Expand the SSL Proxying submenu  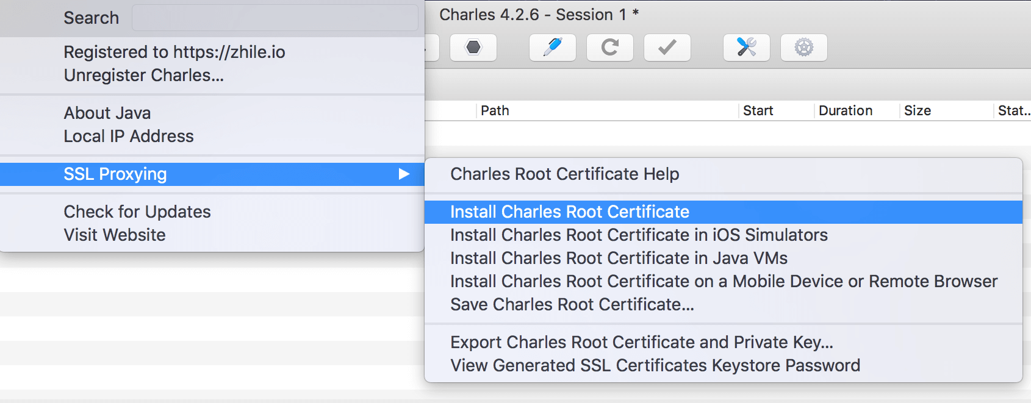[212, 174]
